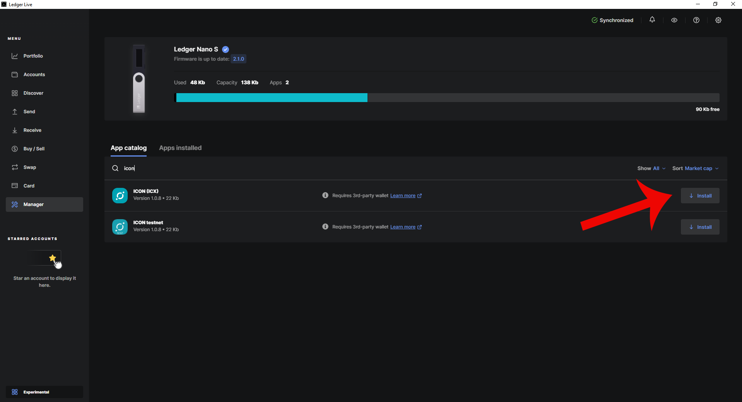The width and height of the screenshot is (742, 402).
Task: Click the Receive downward arrow icon
Action: click(x=15, y=130)
